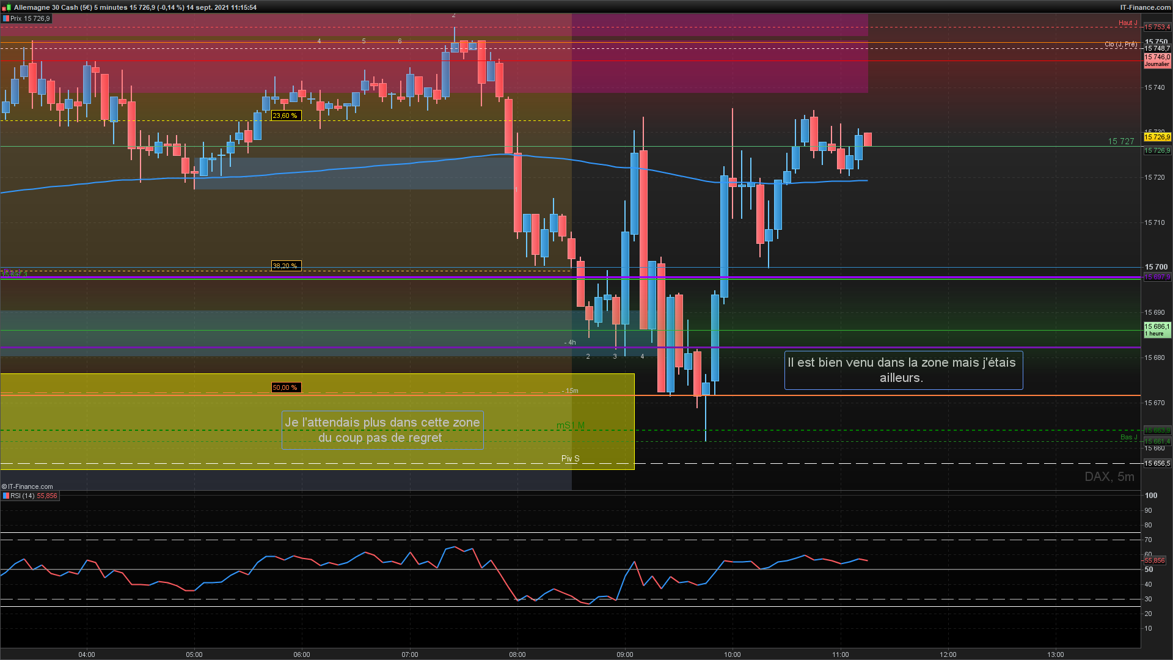The height and width of the screenshot is (660, 1173).
Task: Click the 15 700 level on the price axis
Action: pos(1156,267)
